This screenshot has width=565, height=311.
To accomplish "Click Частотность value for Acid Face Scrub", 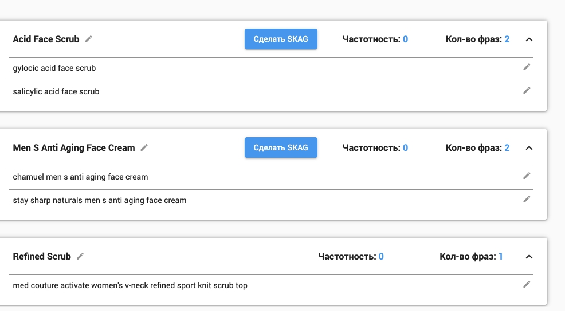I will (x=405, y=39).
